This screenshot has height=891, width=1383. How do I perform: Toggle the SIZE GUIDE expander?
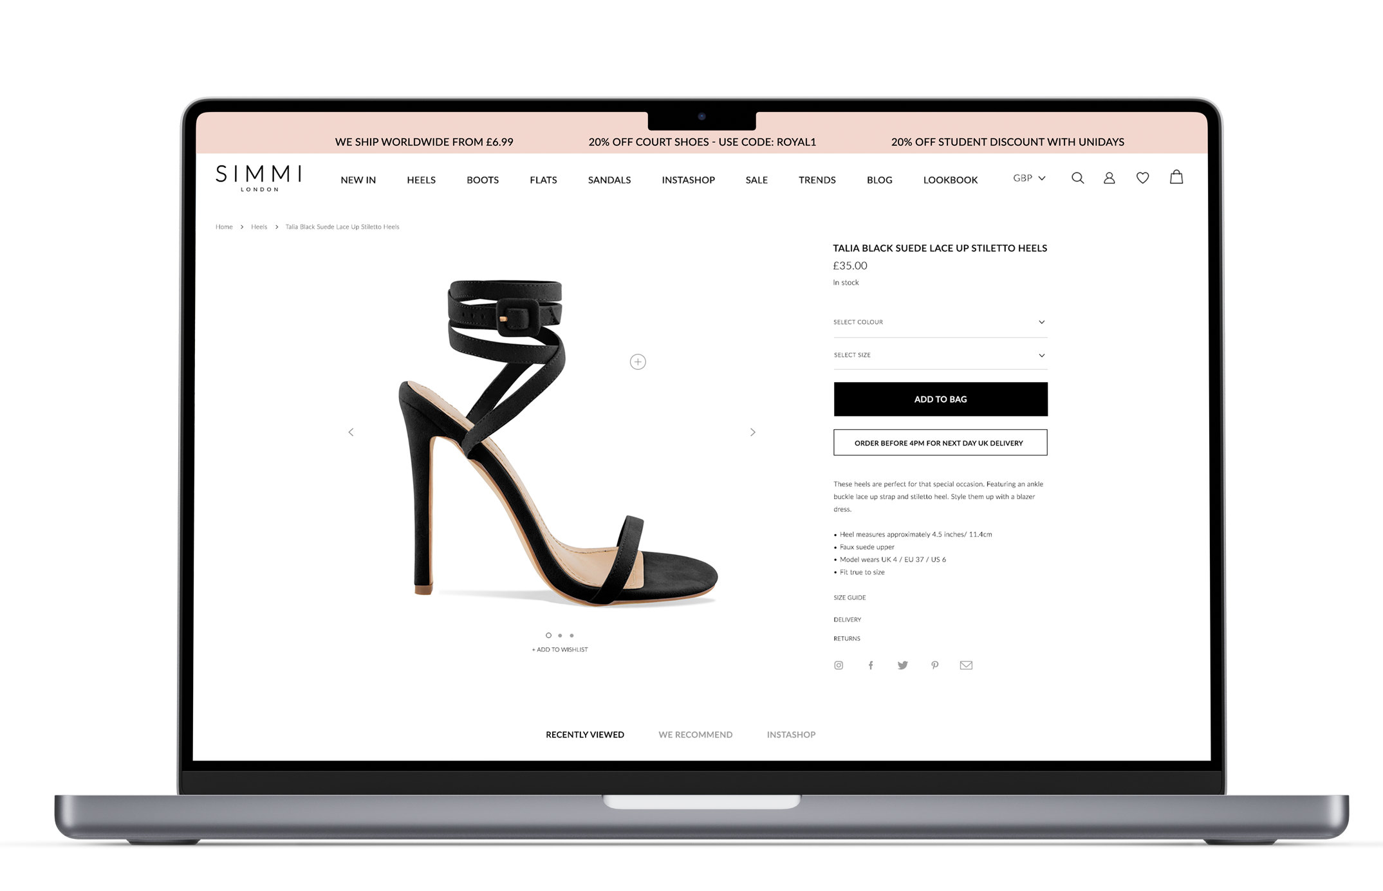pyautogui.click(x=849, y=596)
